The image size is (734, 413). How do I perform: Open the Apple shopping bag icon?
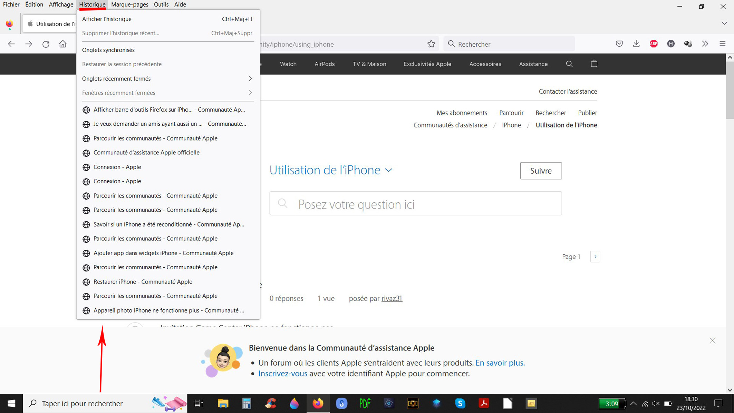point(594,64)
